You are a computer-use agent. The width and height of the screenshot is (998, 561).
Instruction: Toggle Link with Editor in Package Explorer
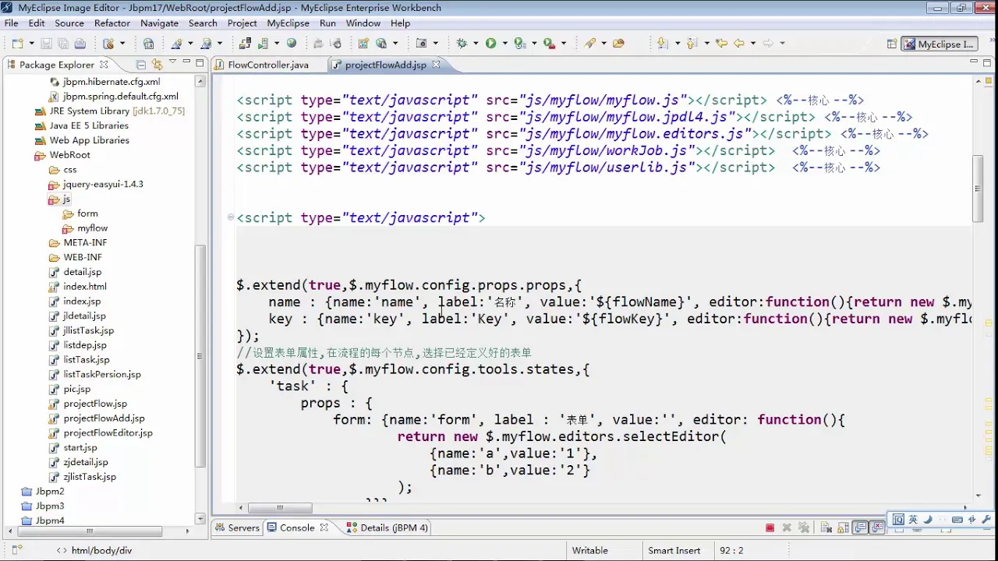[157, 65]
